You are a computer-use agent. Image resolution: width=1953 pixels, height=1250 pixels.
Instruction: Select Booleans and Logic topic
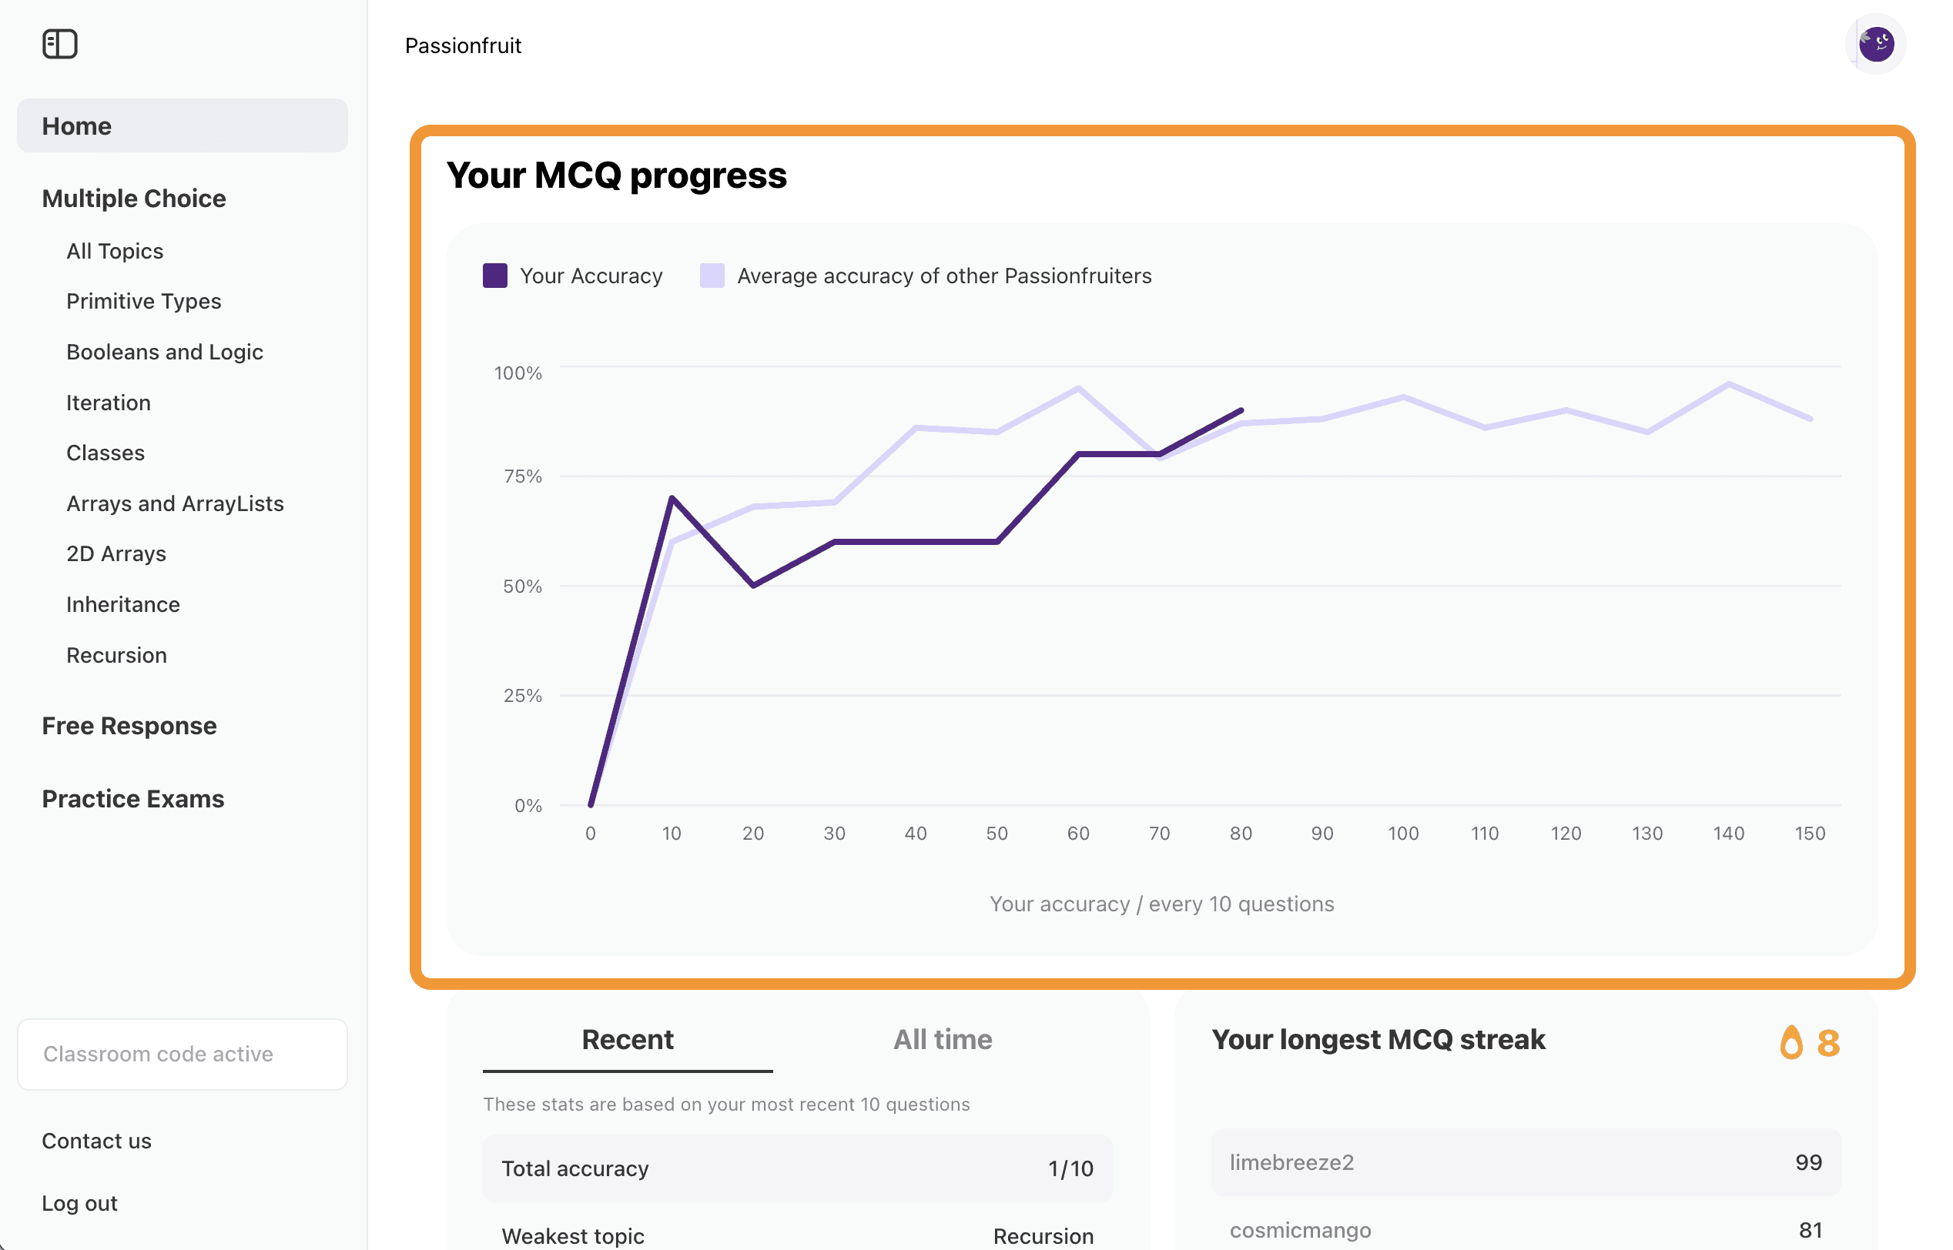coord(164,352)
